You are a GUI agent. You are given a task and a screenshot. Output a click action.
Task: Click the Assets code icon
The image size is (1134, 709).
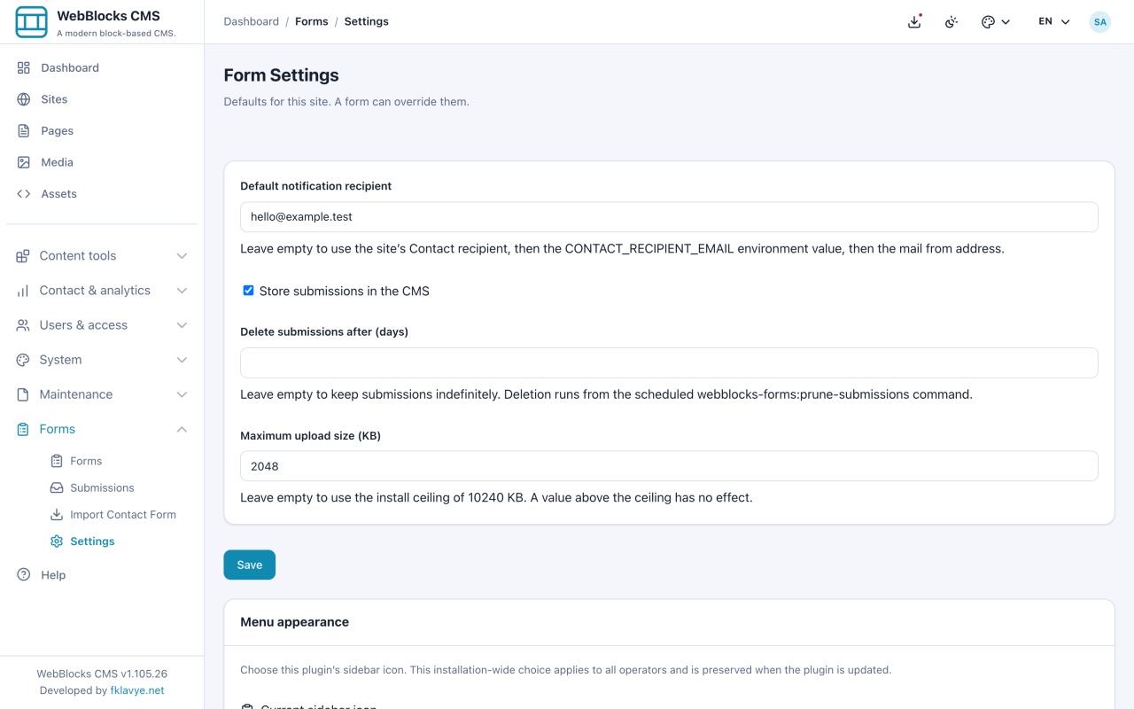tap(24, 193)
